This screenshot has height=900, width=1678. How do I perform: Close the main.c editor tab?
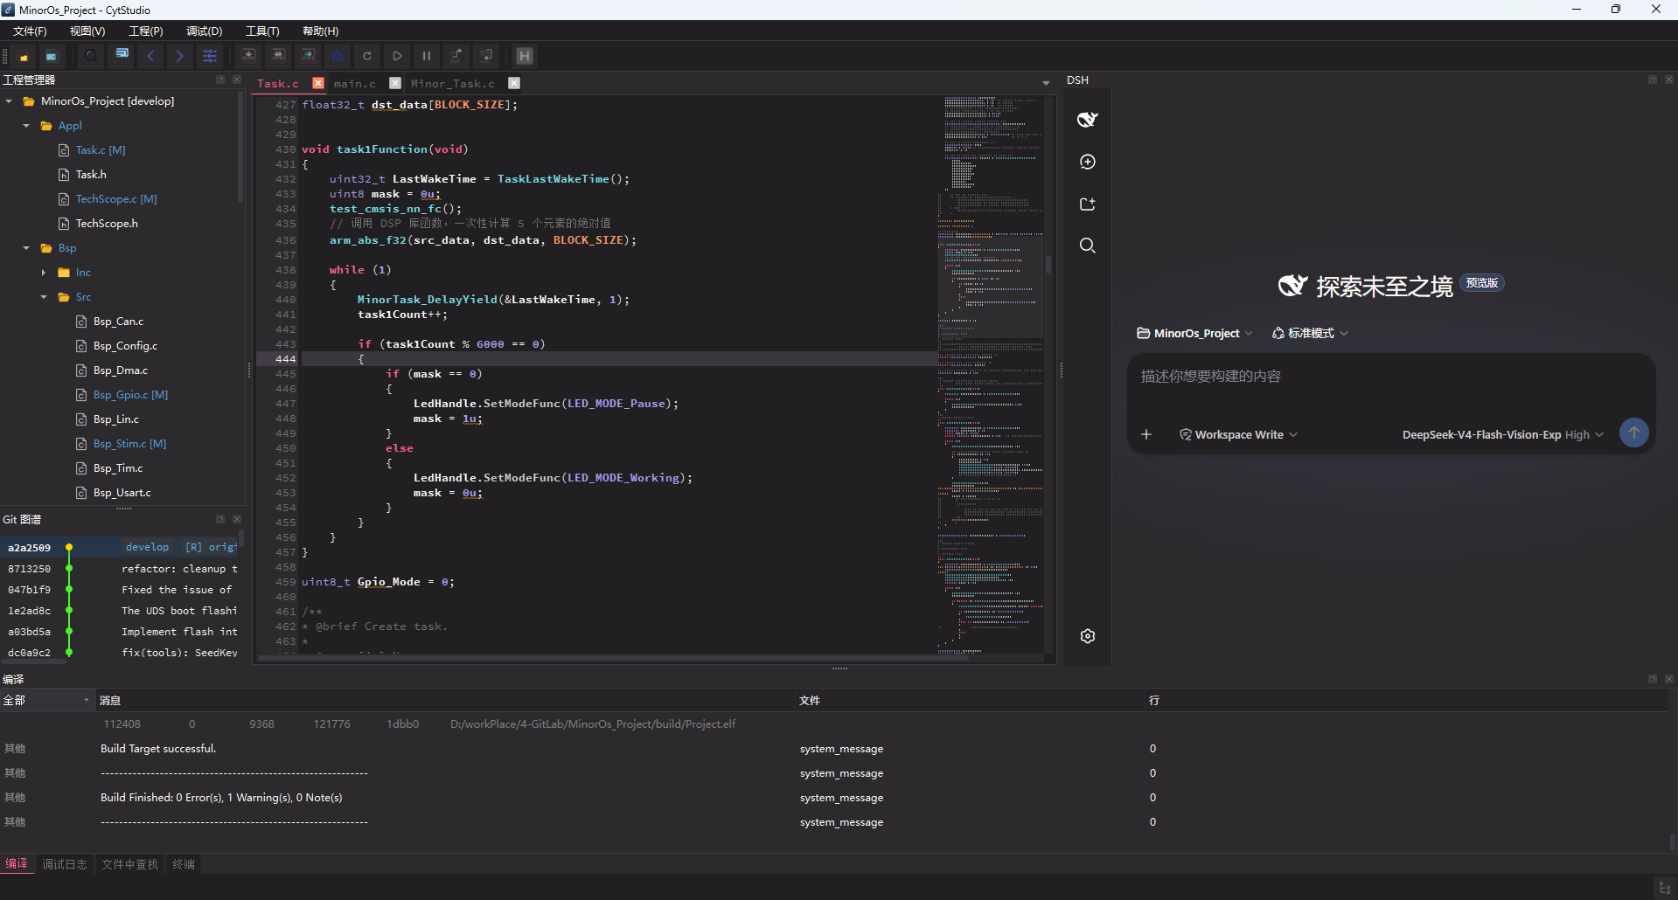coord(395,83)
